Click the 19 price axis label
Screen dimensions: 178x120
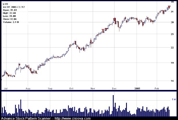click(x=172, y=63)
